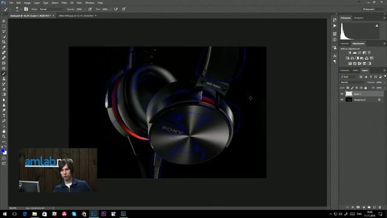Open brush Opacity slider arrow

pyautogui.click(x=85, y=9)
